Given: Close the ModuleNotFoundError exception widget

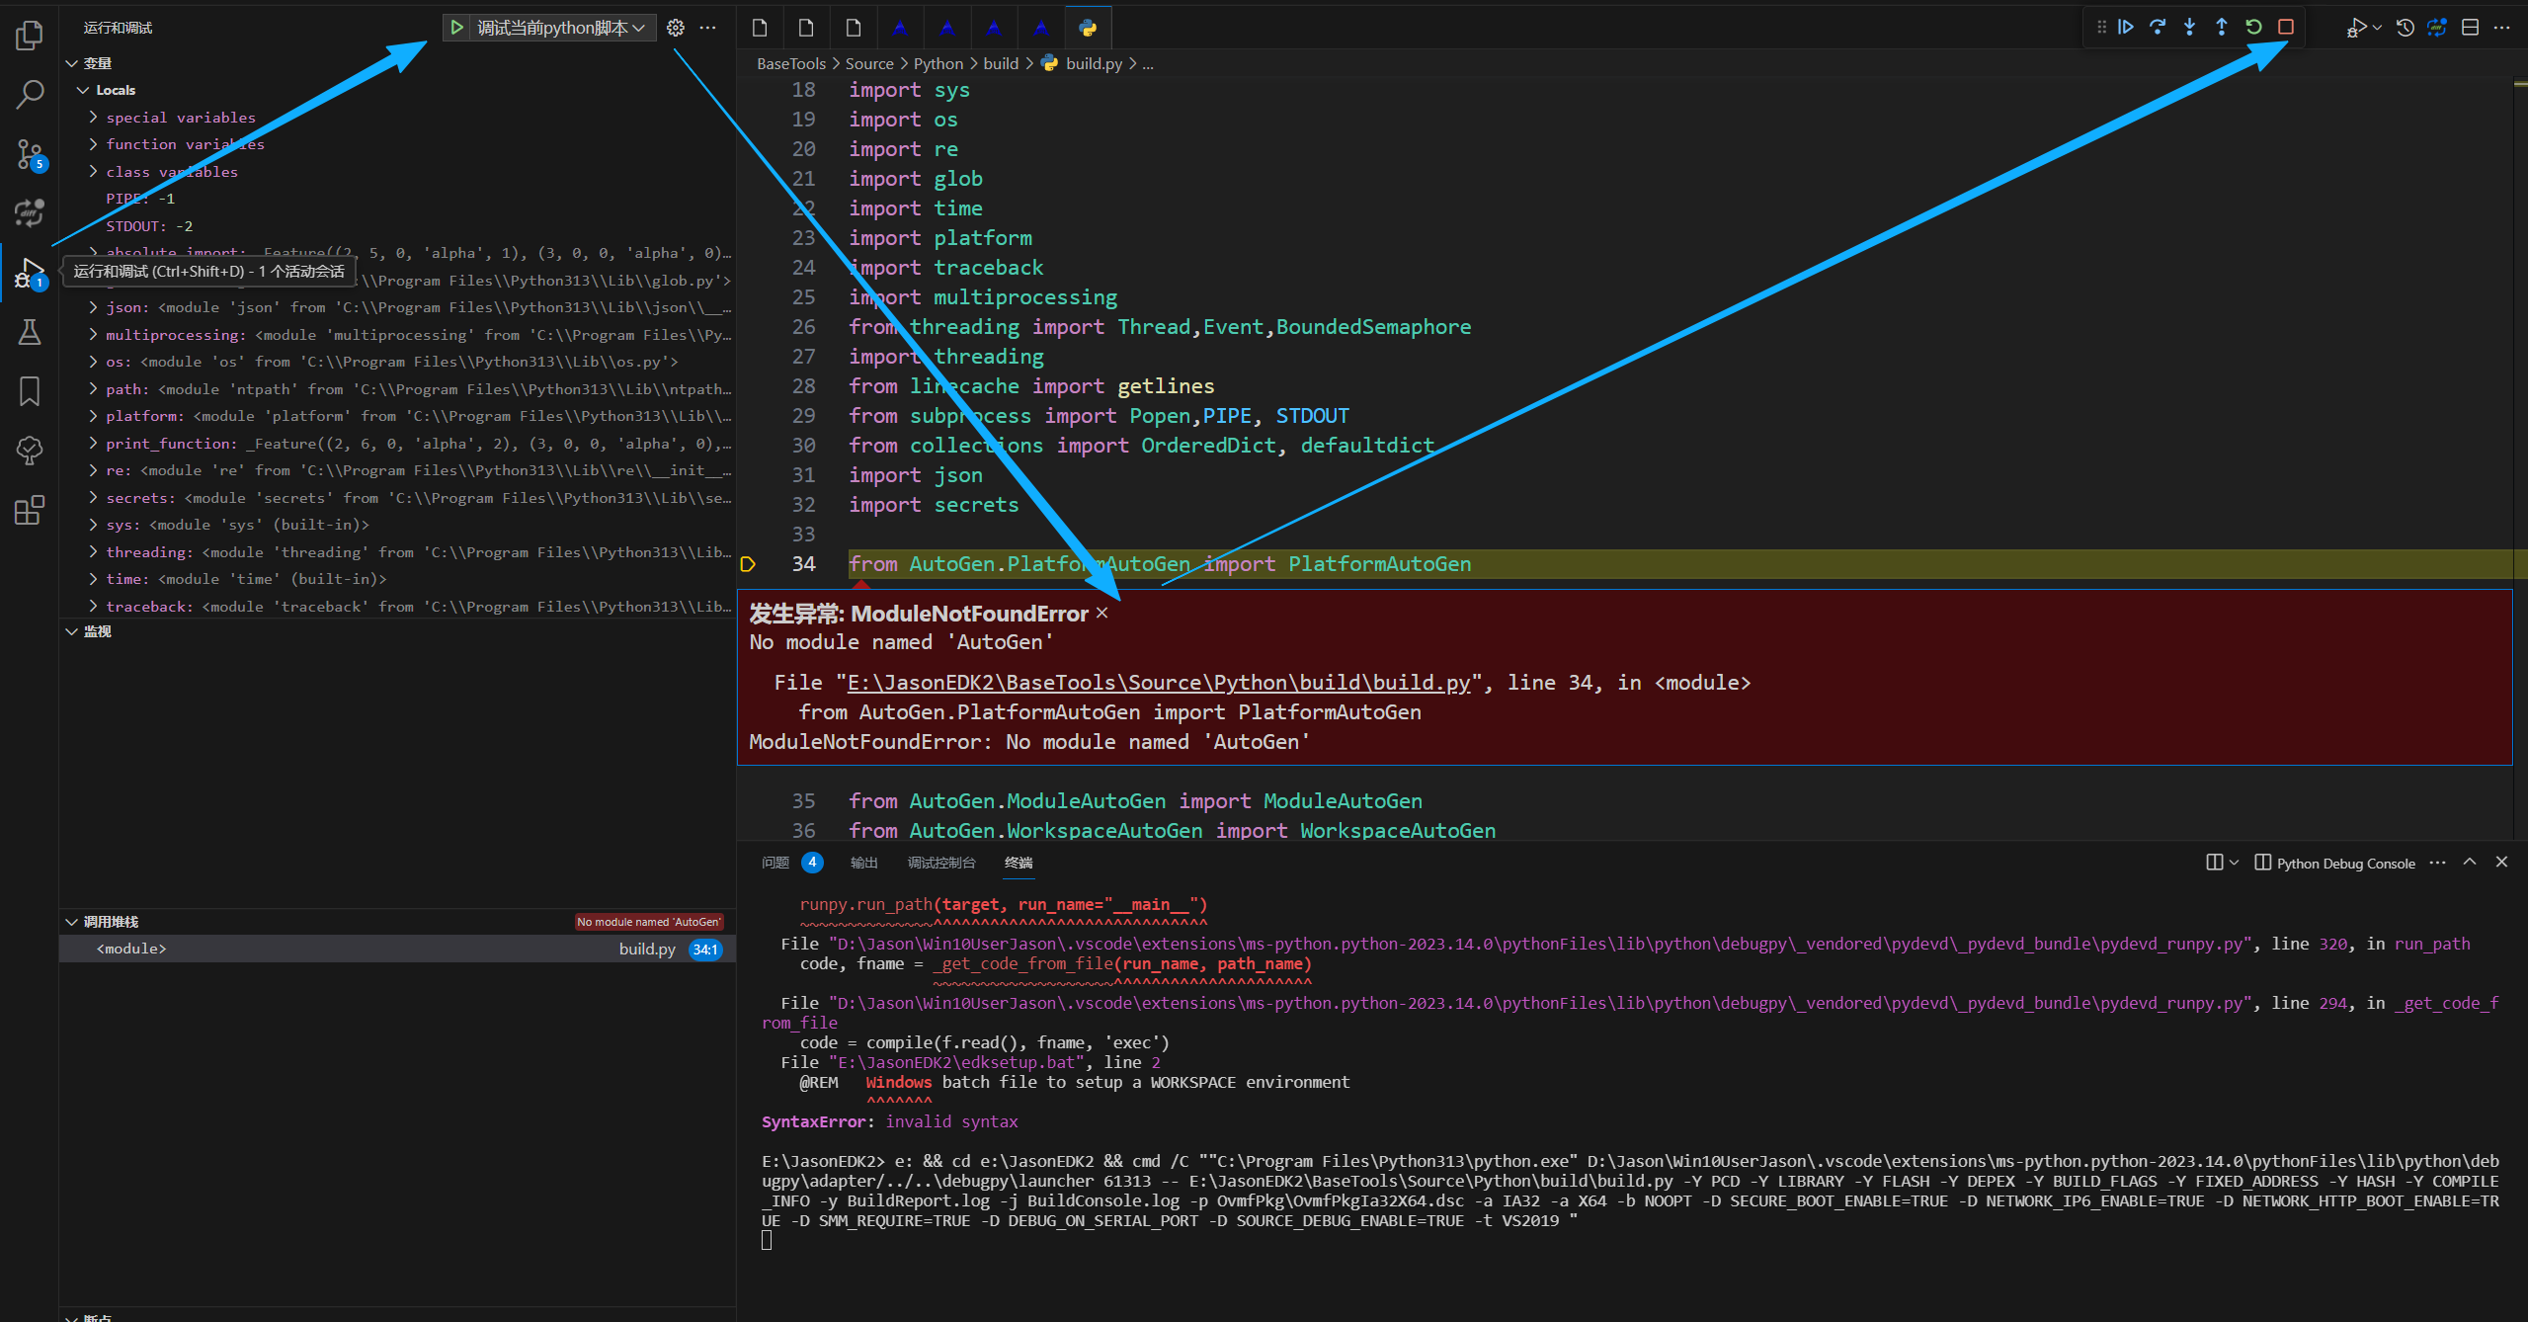Looking at the screenshot, I should pyautogui.click(x=1102, y=614).
